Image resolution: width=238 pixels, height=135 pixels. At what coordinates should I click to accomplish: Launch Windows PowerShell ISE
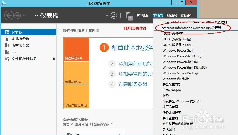tap(180, 62)
